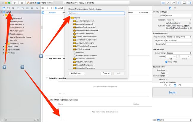Open the File Template library icon
This screenshot has width=193, height=122.
click(166, 85)
